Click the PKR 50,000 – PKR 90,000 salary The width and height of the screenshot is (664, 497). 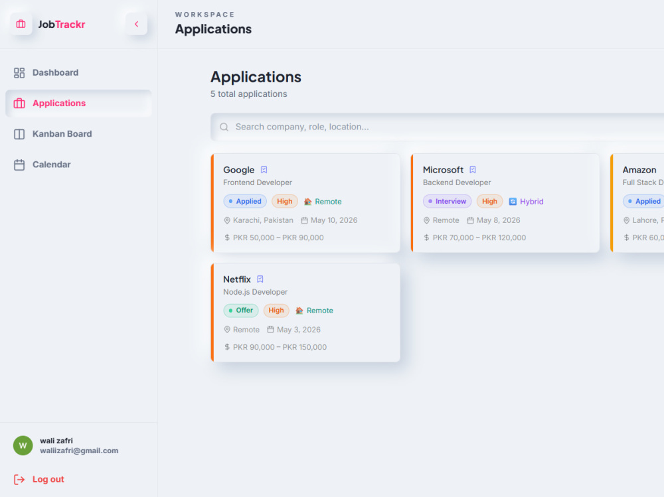pyautogui.click(x=278, y=238)
